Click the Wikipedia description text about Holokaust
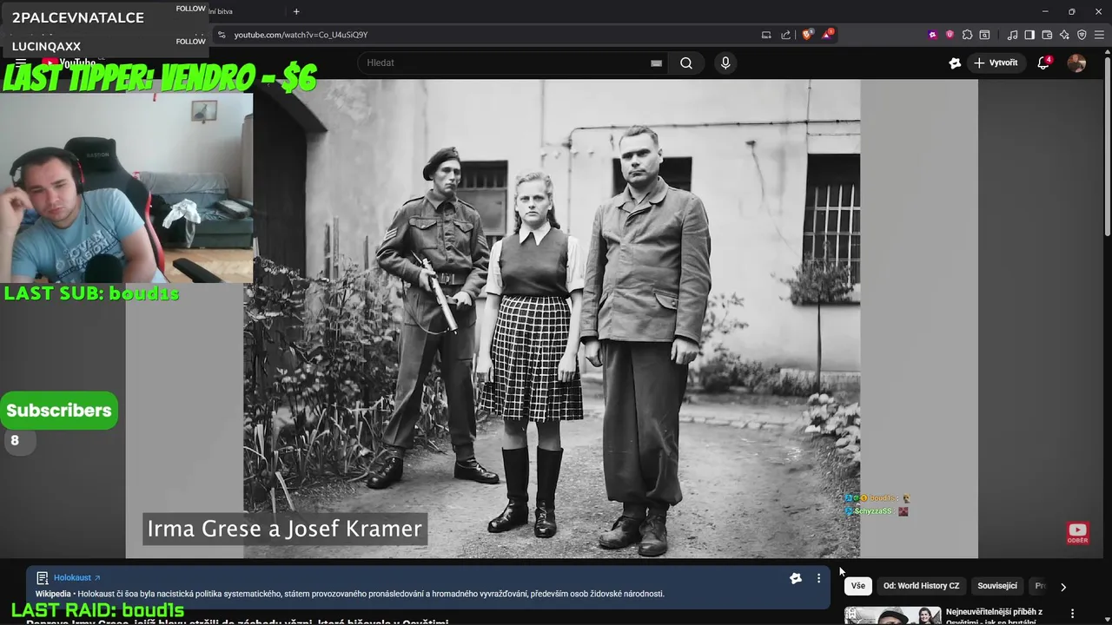 click(x=371, y=594)
